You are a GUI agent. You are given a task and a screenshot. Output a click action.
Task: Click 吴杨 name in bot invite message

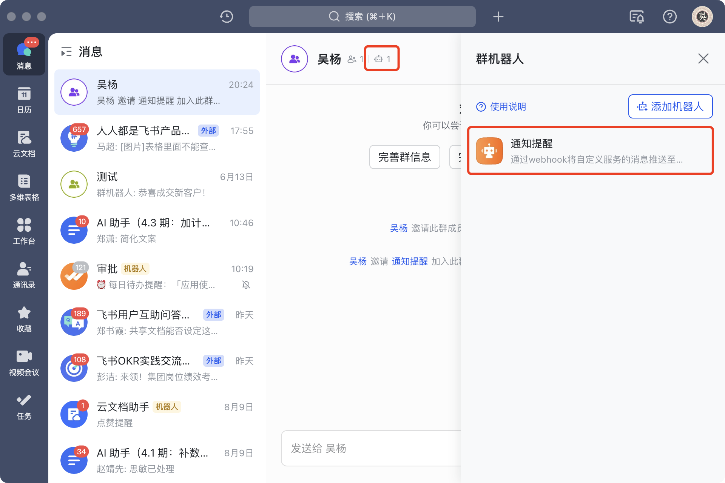tap(358, 261)
